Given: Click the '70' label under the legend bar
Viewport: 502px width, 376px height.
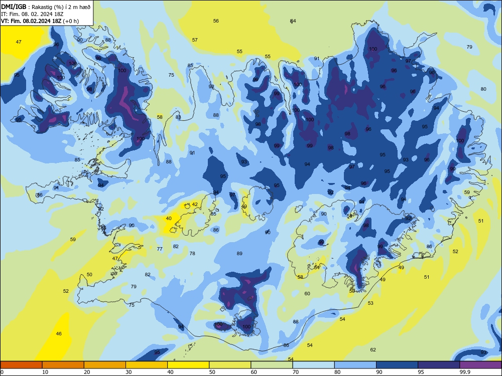Looking at the screenshot, I should [296, 372].
